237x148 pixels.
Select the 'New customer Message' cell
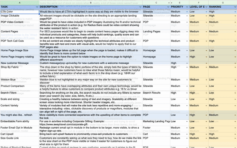coord(20,63)
